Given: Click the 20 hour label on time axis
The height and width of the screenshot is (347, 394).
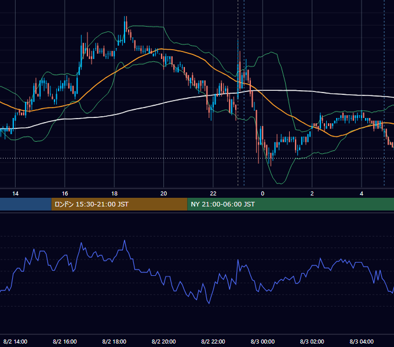Looking at the screenshot, I should (x=163, y=194).
